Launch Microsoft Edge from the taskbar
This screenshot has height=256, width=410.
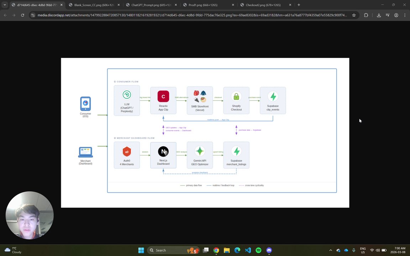(x=237, y=250)
